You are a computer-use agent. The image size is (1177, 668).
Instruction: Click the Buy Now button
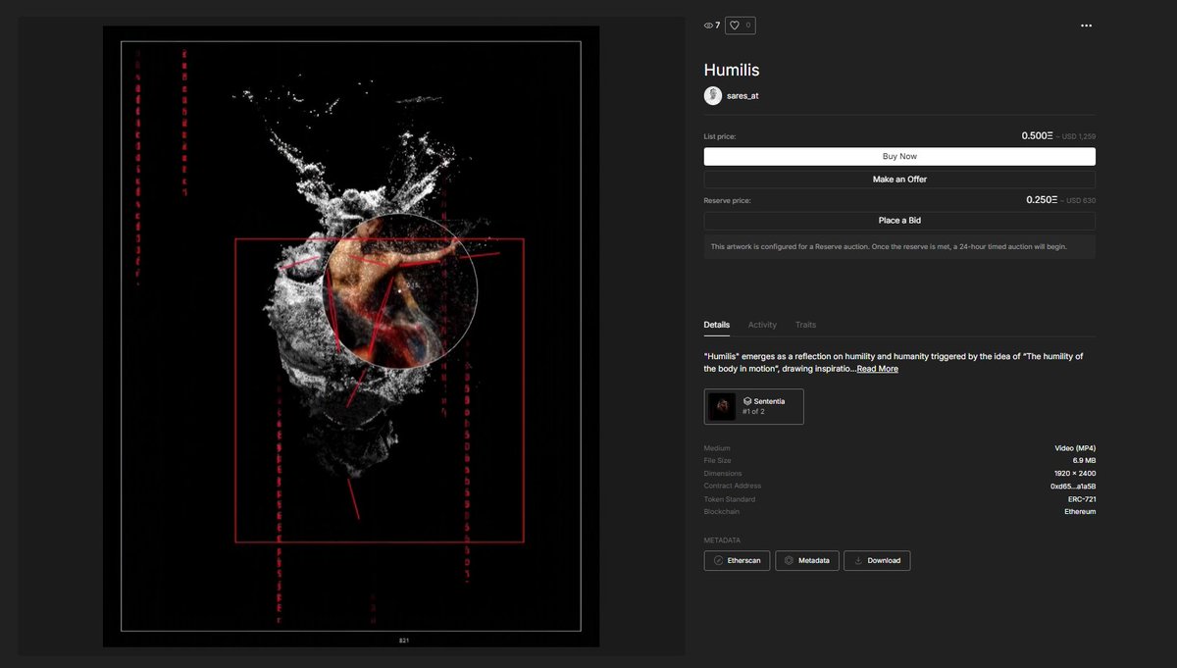899,156
